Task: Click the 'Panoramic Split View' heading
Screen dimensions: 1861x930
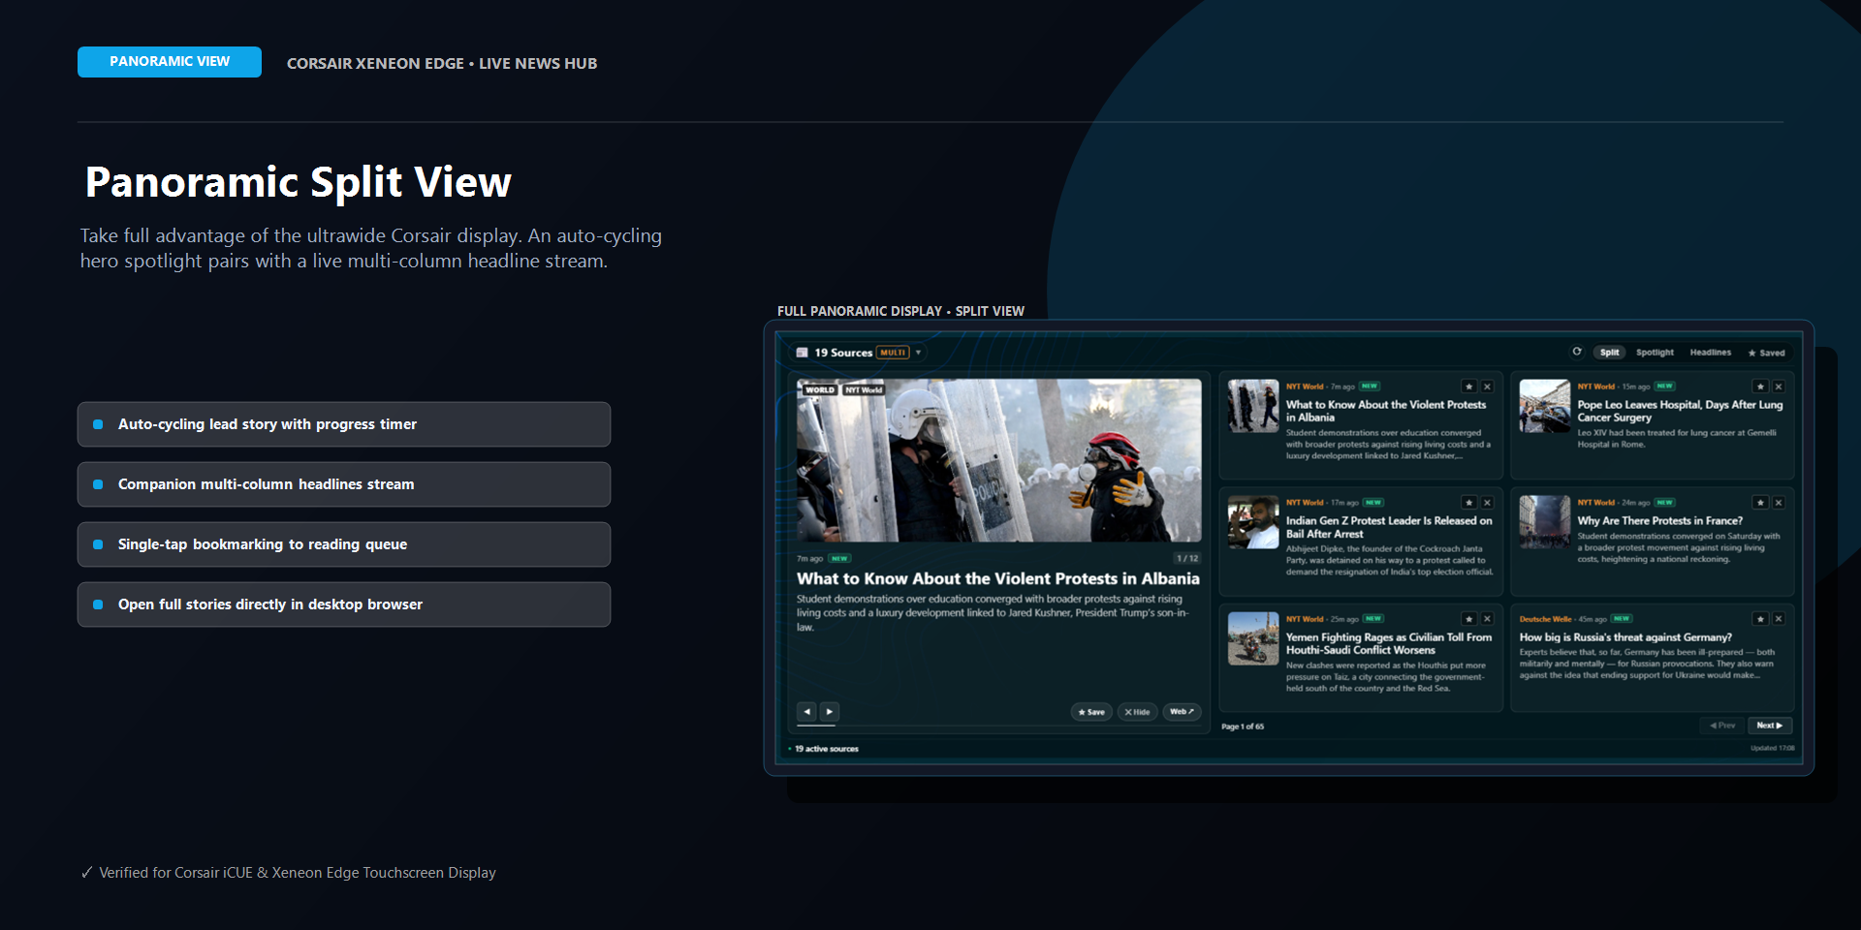Action: [299, 182]
